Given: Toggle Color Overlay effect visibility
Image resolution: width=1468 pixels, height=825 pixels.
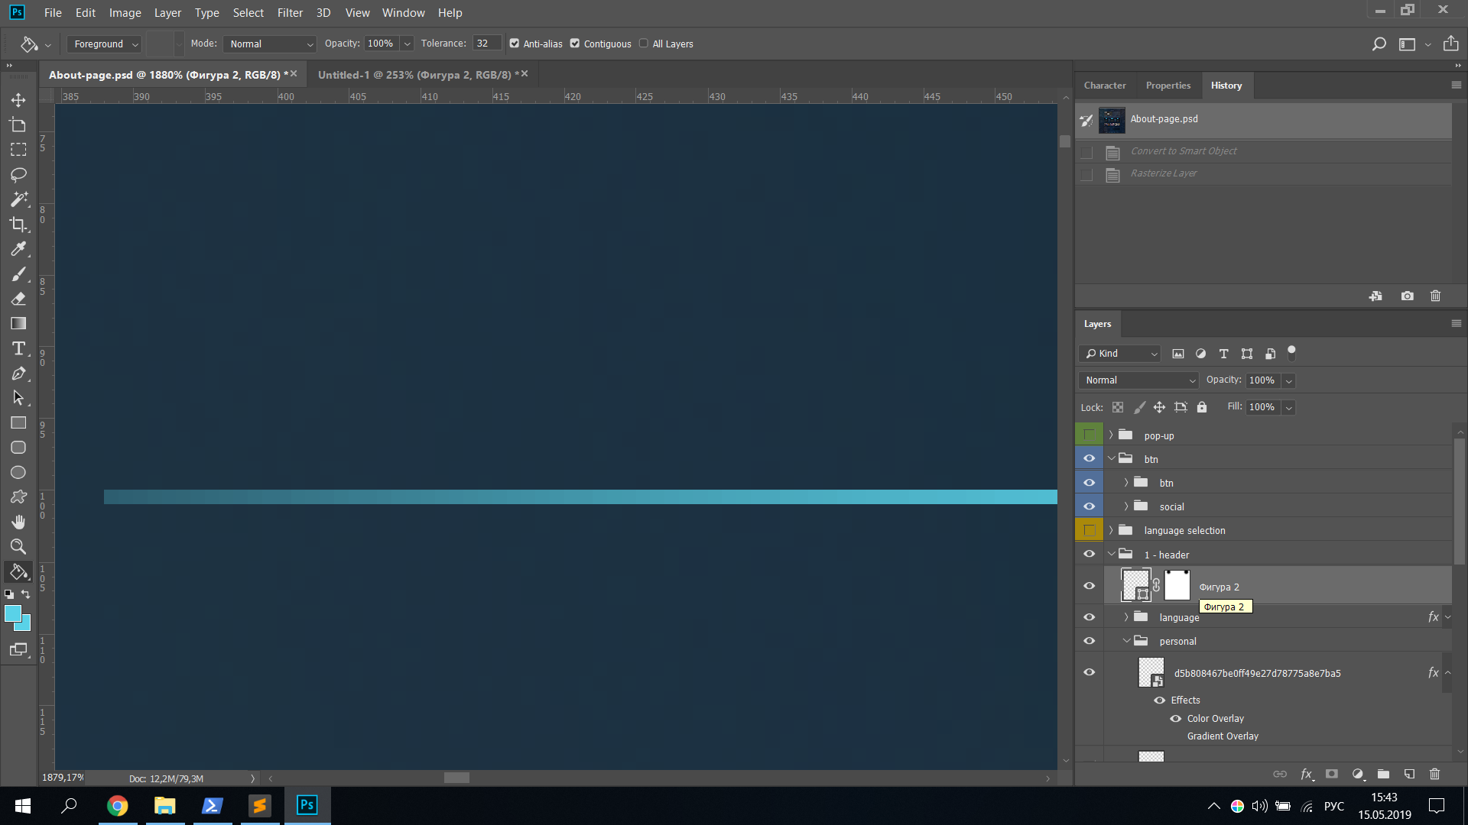Looking at the screenshot, I should point(1176,718).
